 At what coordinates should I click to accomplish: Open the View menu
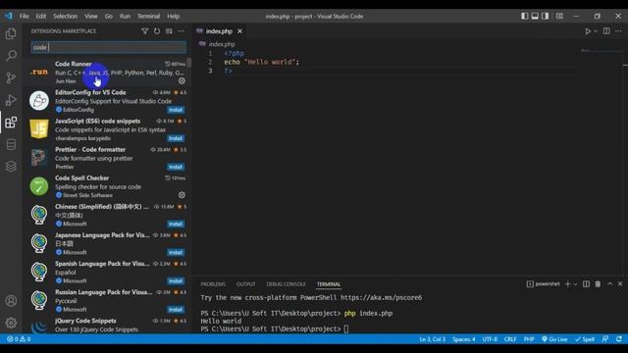pos(91,16)
